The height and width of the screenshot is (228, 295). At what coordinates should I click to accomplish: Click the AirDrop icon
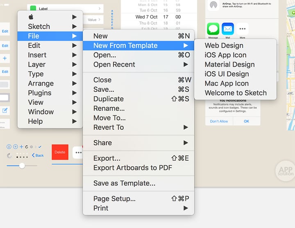pyautogui.click(x=213, y=5)
